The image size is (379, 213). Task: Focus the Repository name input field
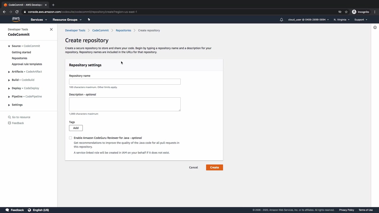(125, 82)
